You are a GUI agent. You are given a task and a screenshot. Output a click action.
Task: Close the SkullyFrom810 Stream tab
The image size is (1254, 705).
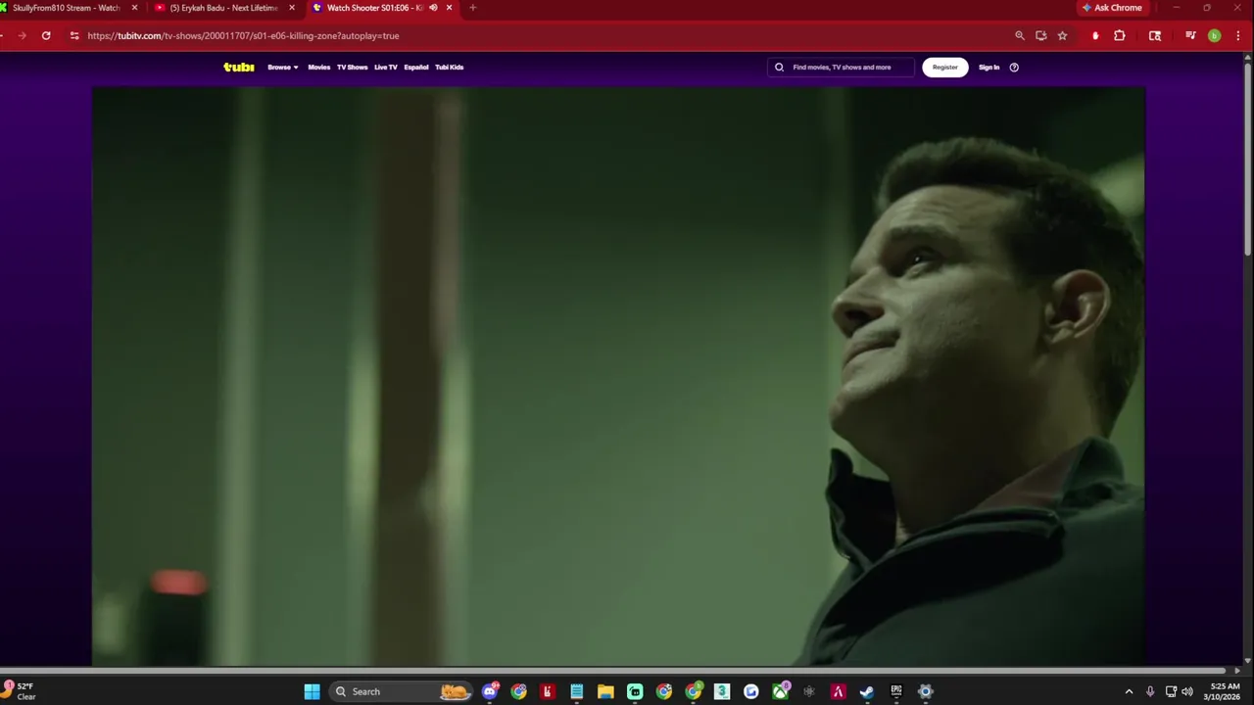pos(134,8)
